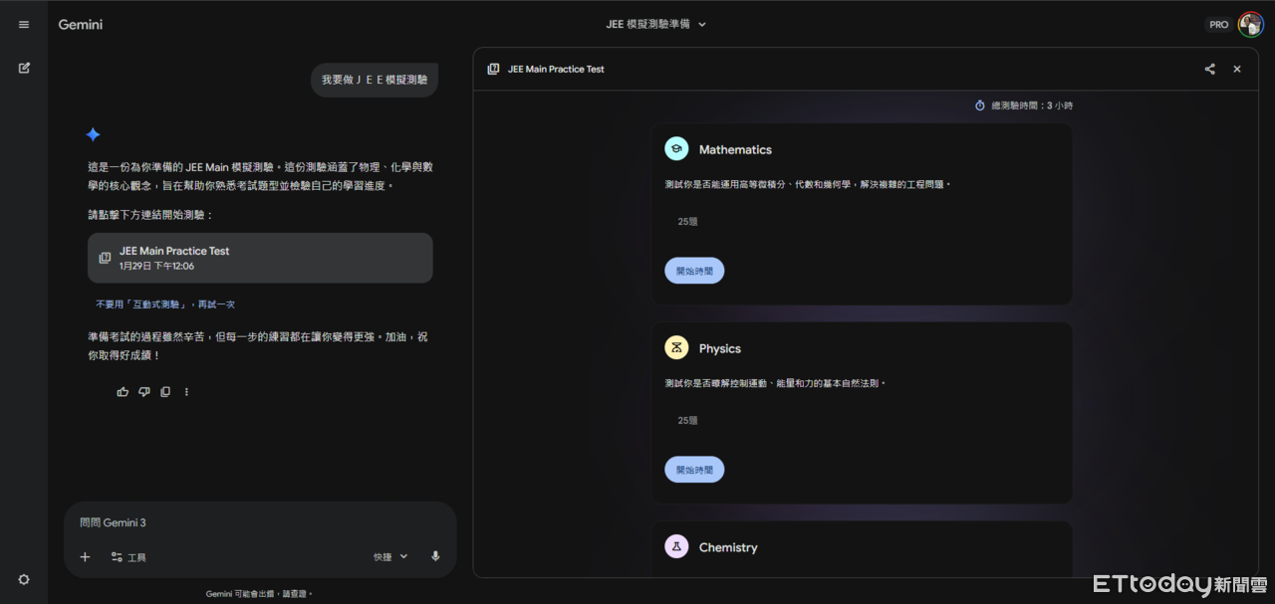Select the Mathematics subject icon

coord(676,147)
